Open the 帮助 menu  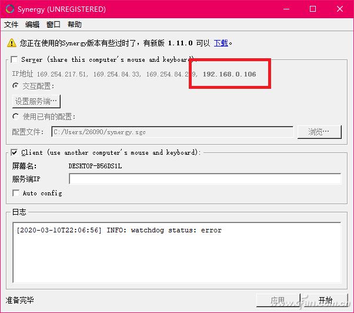(x=75, y=24)
